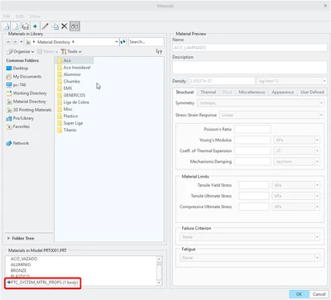The image size is (331, 300).
Task: Open the Aco Inoxidavel folder
Action: click(74, 68)
